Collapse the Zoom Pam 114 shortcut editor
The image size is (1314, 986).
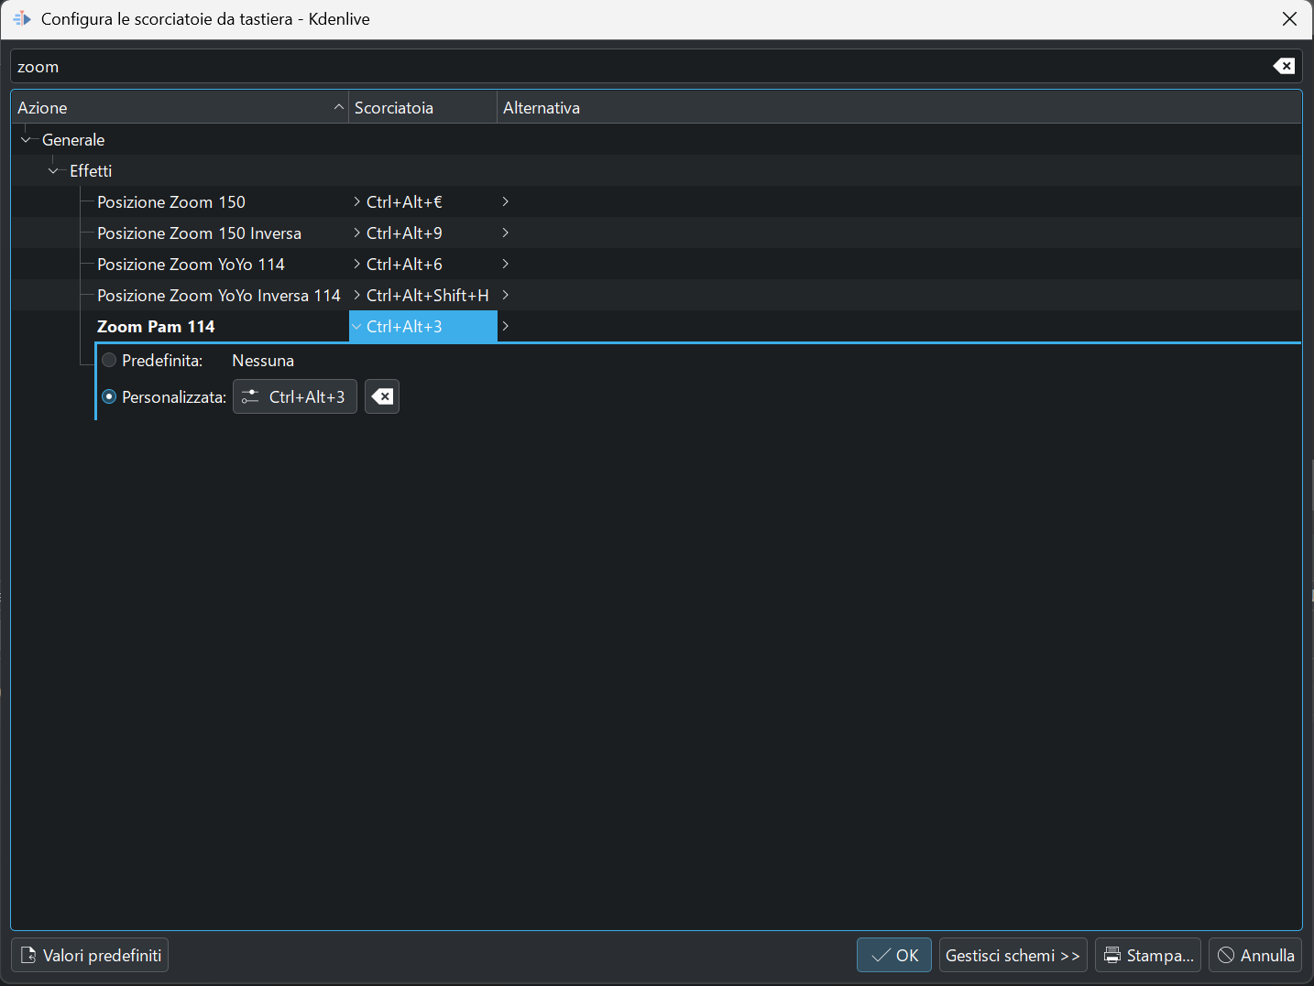tap(356, 327)
